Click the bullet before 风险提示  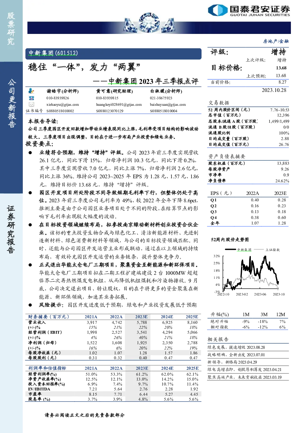pyautogui.click(x=30, y=305)
